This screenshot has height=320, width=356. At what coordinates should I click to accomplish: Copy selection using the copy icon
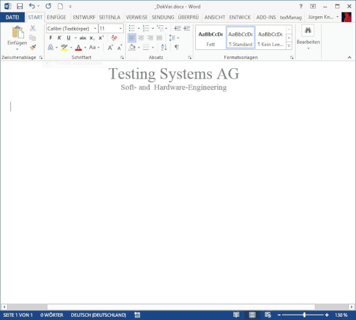point(32,38)
